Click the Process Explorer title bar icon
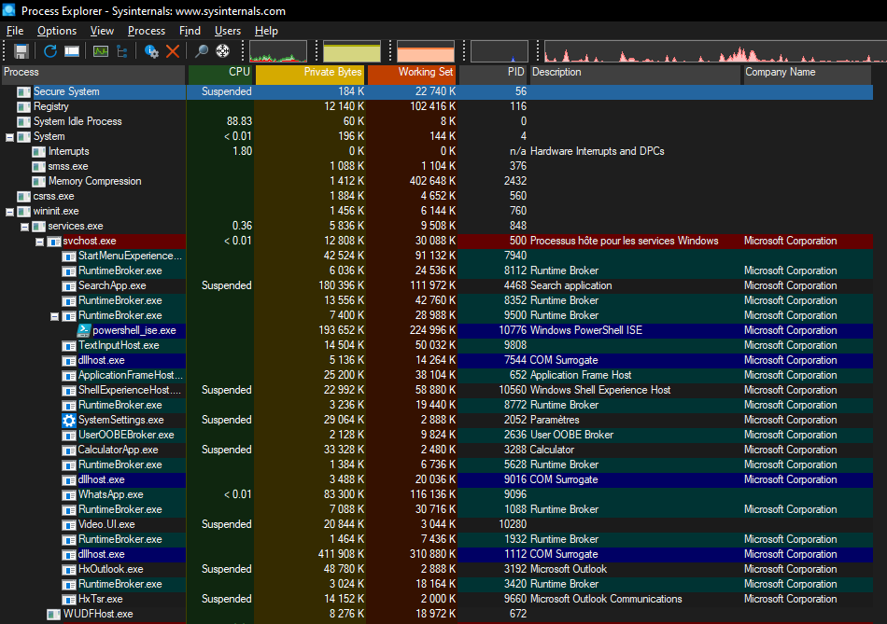 point(9,9)
